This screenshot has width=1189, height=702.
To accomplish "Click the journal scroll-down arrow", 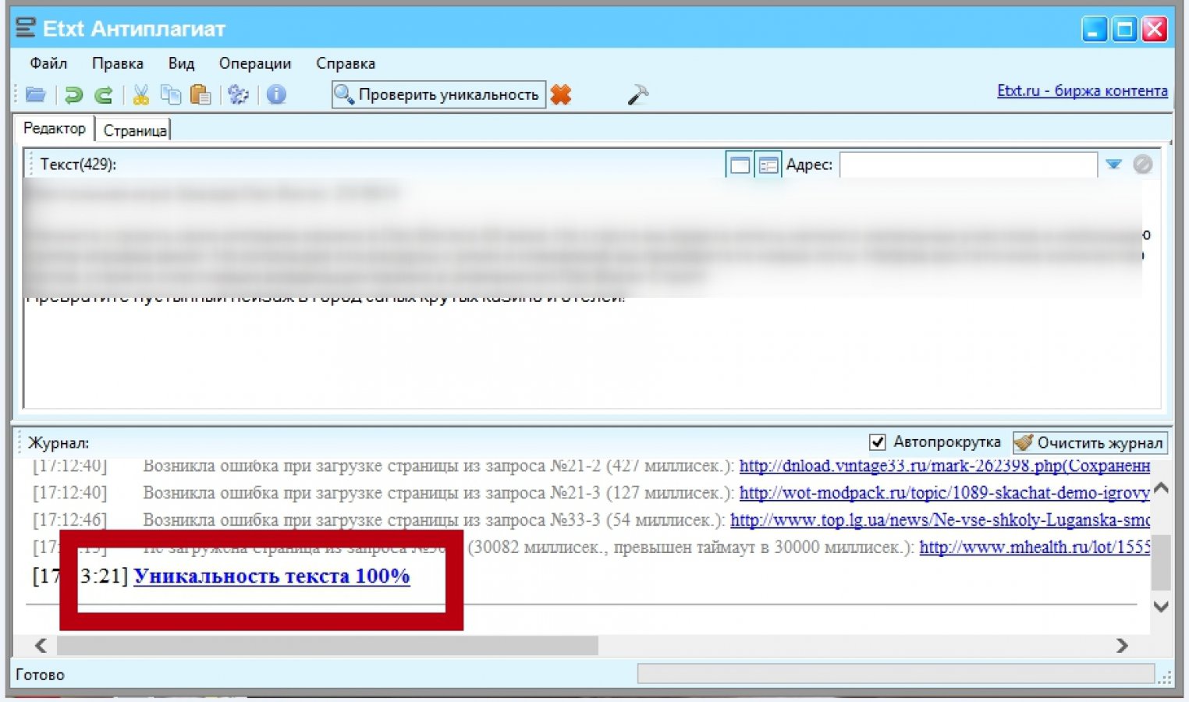I will point(1161,606).
